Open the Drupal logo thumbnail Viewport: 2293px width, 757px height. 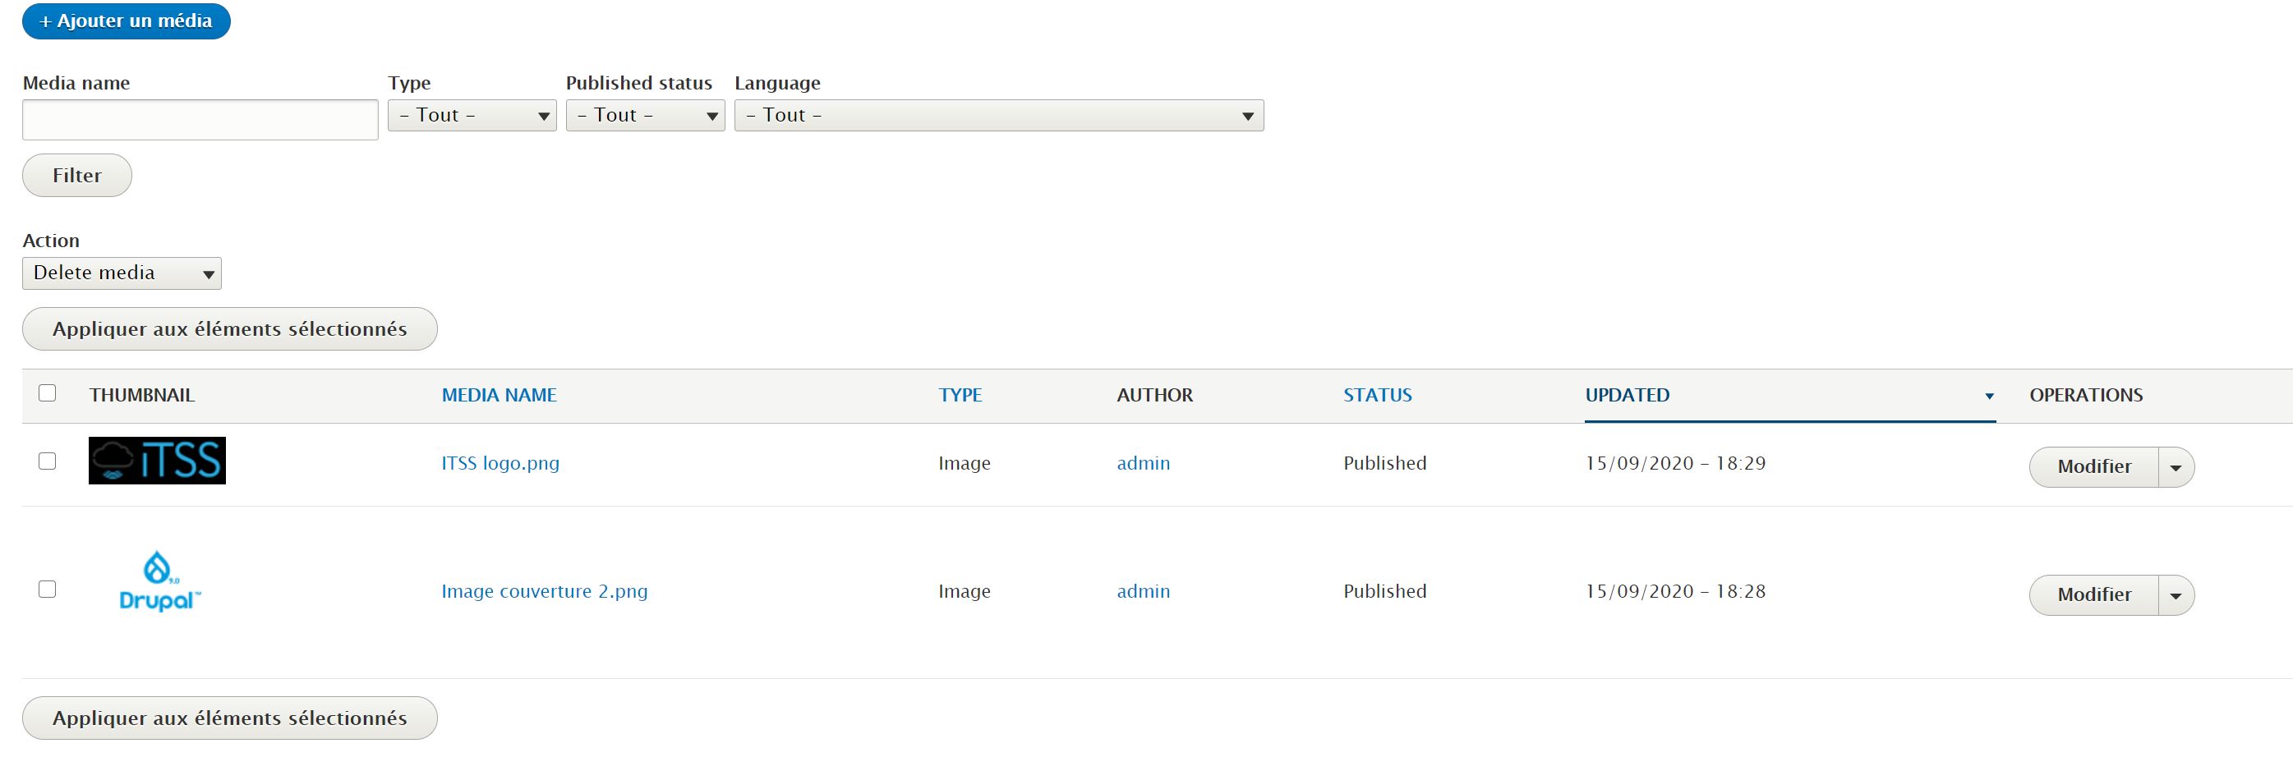click(159, 582)
